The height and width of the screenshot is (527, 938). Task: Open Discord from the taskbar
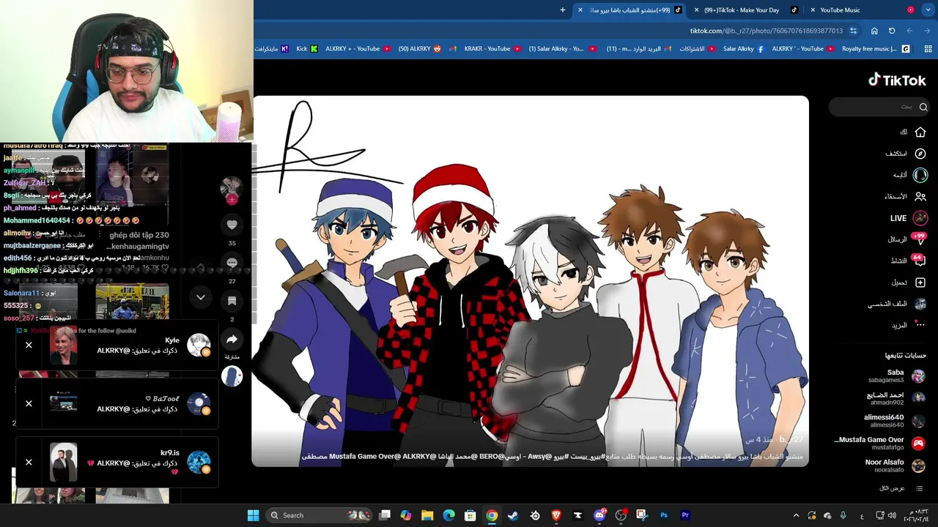tap(599, 515)
